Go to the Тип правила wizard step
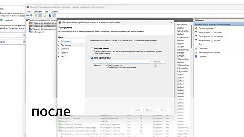Viewport: 244px width, 137px height. [66, 41]
